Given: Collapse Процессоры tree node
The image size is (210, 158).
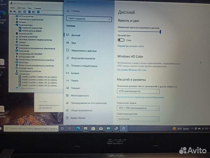Looking at the screenshot, I should [x=14, y=74].
